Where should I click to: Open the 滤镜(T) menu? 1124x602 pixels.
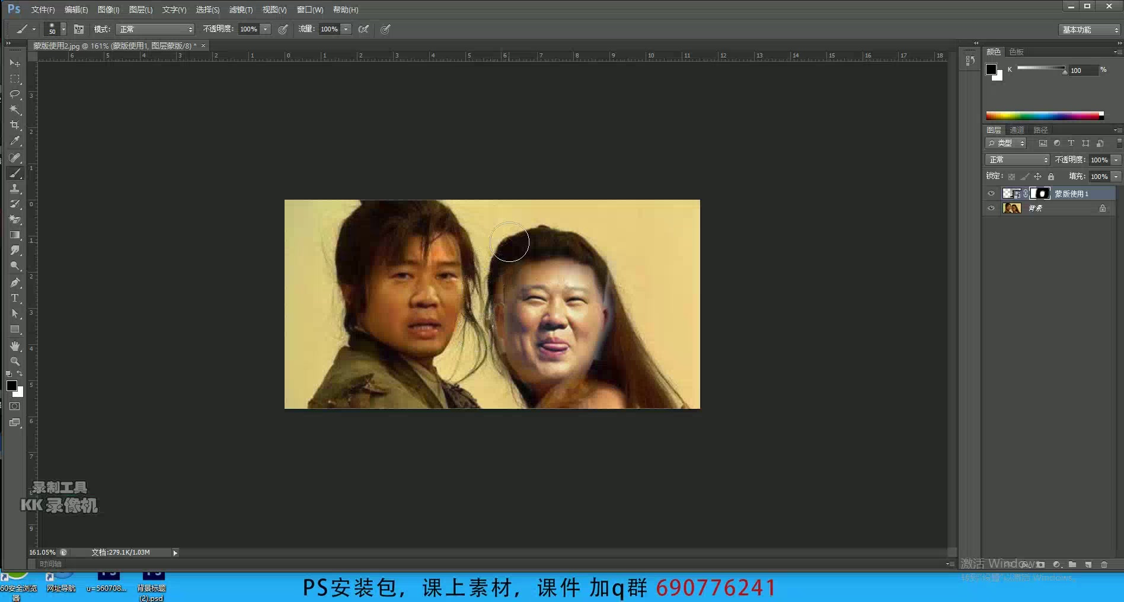pyautogui.click(x=241, y=9)
